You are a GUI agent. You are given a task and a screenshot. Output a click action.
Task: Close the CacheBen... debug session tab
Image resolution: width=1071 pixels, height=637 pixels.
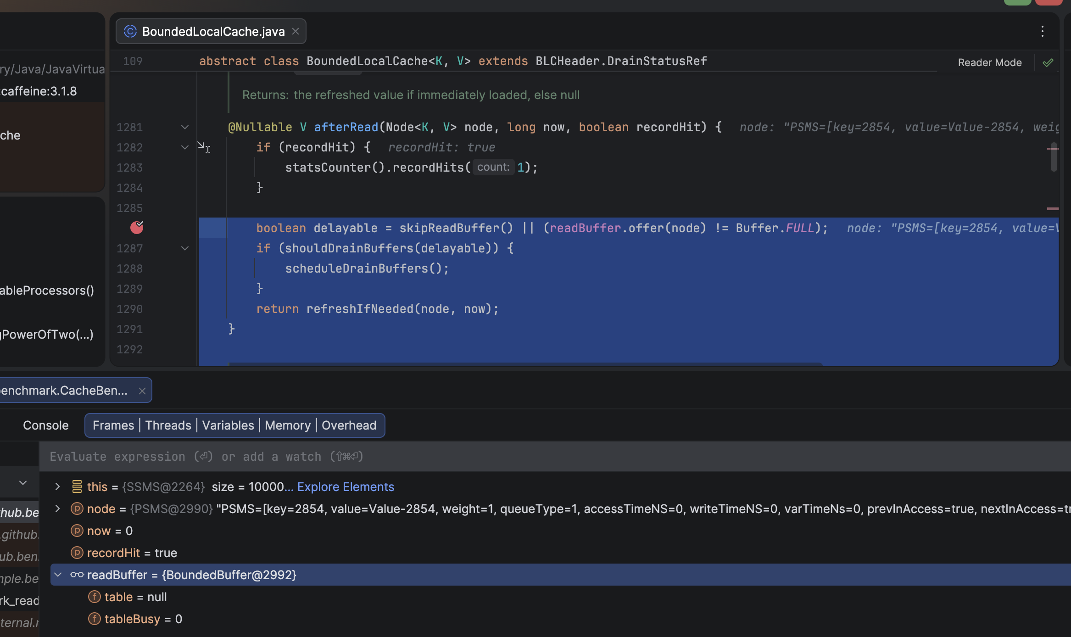142,391
